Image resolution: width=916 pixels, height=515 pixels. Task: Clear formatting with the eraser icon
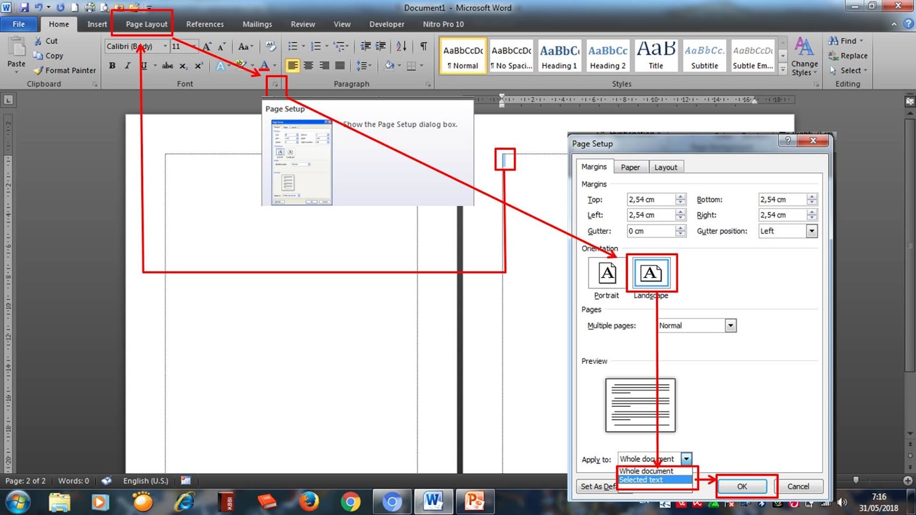pyautogui.click(x=270, y=46)
